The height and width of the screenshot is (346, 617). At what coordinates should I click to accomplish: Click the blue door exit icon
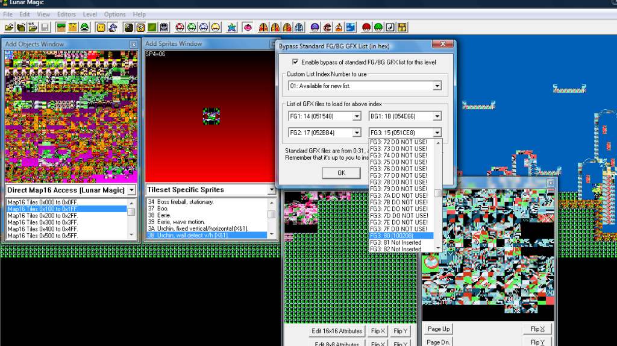(299, 28)
